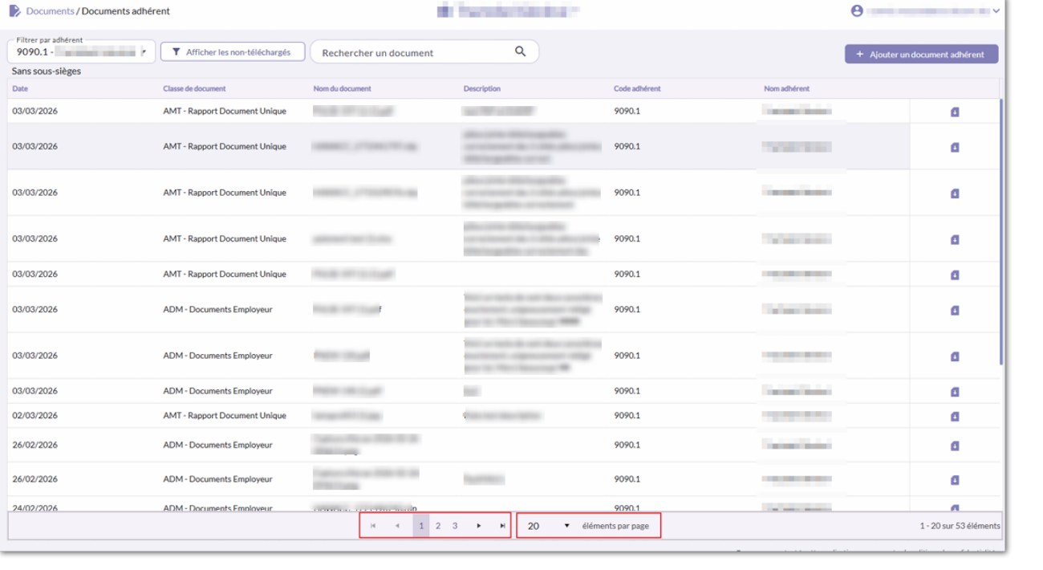Go to first page of results
The image size is (1043, 570).
(373, 526)
